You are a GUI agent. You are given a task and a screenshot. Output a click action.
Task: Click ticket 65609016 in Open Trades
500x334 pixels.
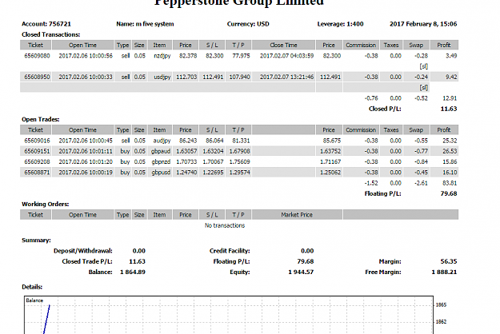(x=37, y=141)
